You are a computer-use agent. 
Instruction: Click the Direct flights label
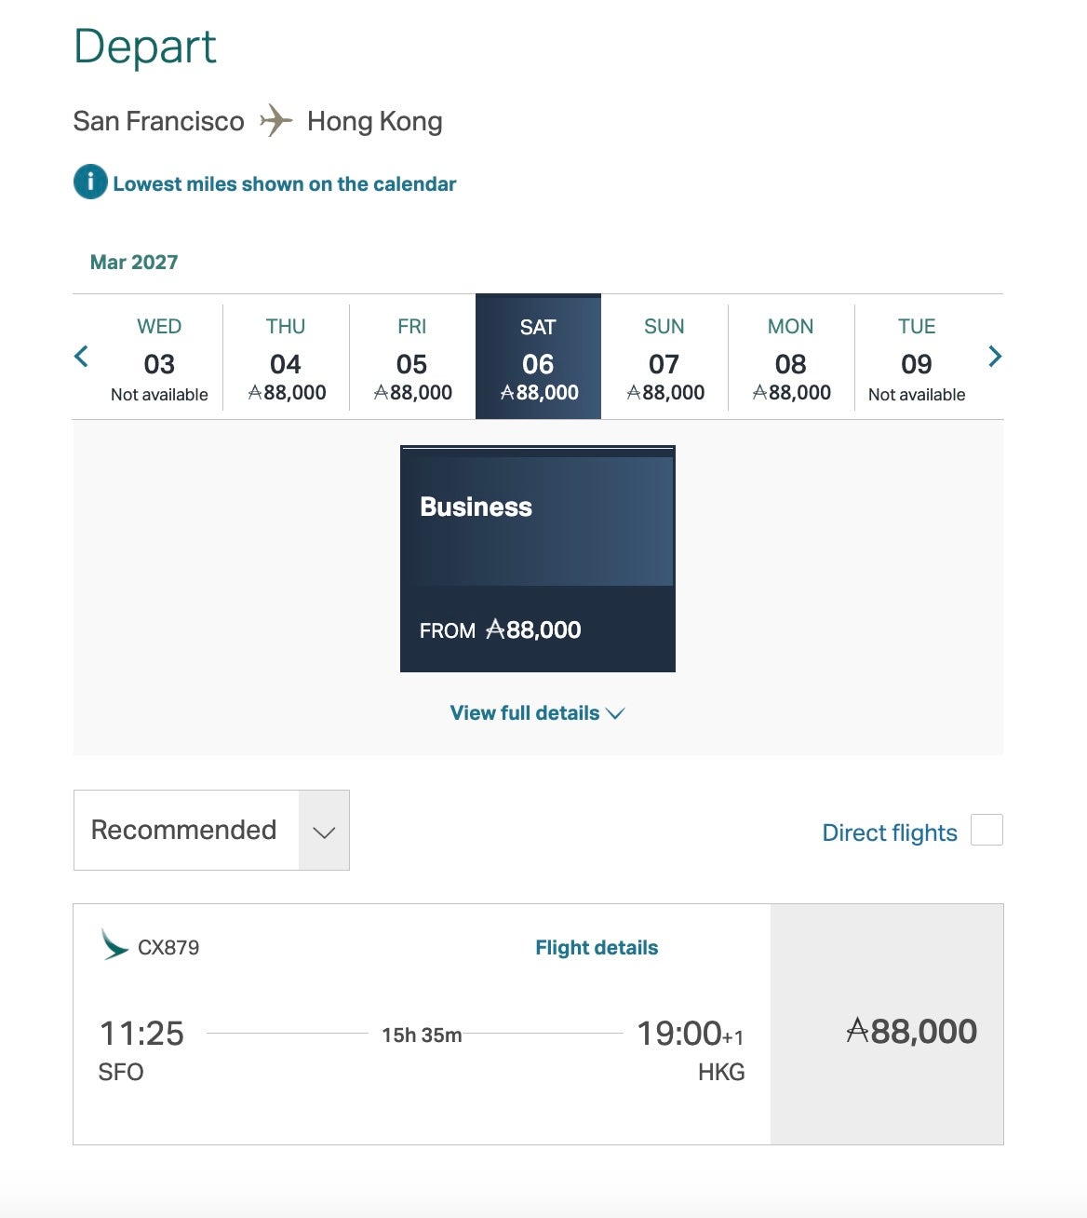click(889, 832)
